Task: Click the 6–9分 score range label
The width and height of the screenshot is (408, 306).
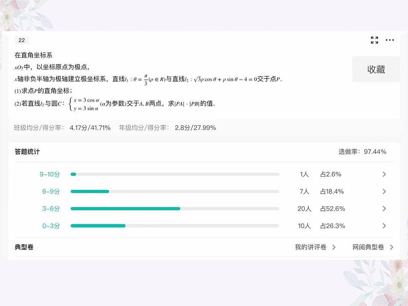Action: pyautogui.click(x=51, y=192)
